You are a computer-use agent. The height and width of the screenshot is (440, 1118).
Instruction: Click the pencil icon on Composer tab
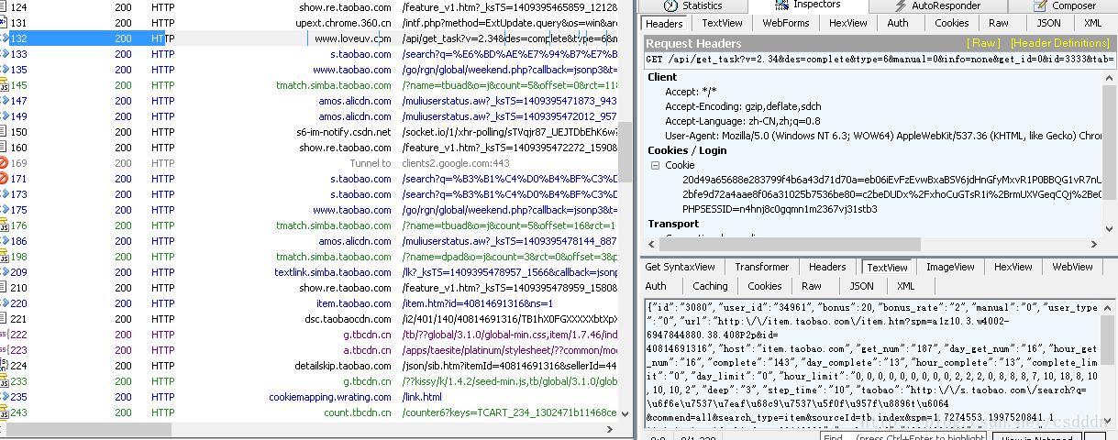click(x=1038, y=5)
